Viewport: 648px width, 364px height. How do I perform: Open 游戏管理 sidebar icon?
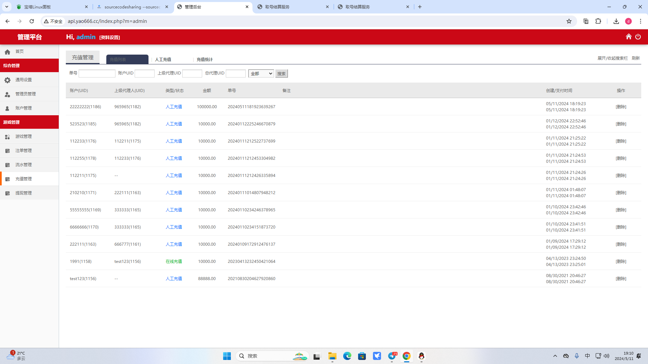(x=7, y=136)
